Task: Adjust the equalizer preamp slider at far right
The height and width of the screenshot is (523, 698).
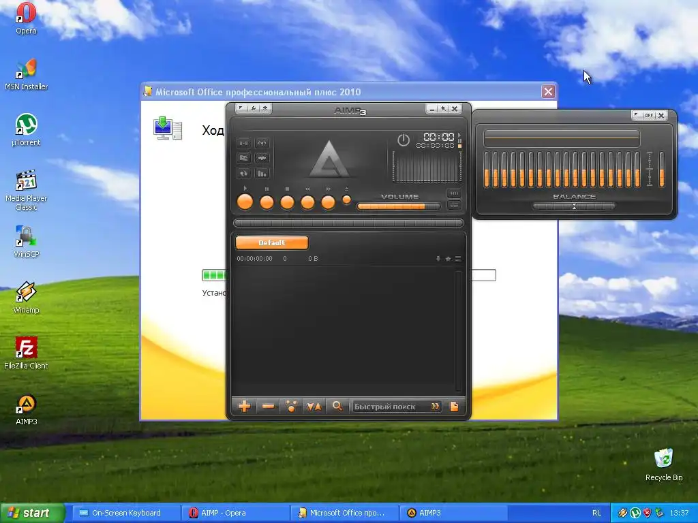Action: click(x=662, y=170)
